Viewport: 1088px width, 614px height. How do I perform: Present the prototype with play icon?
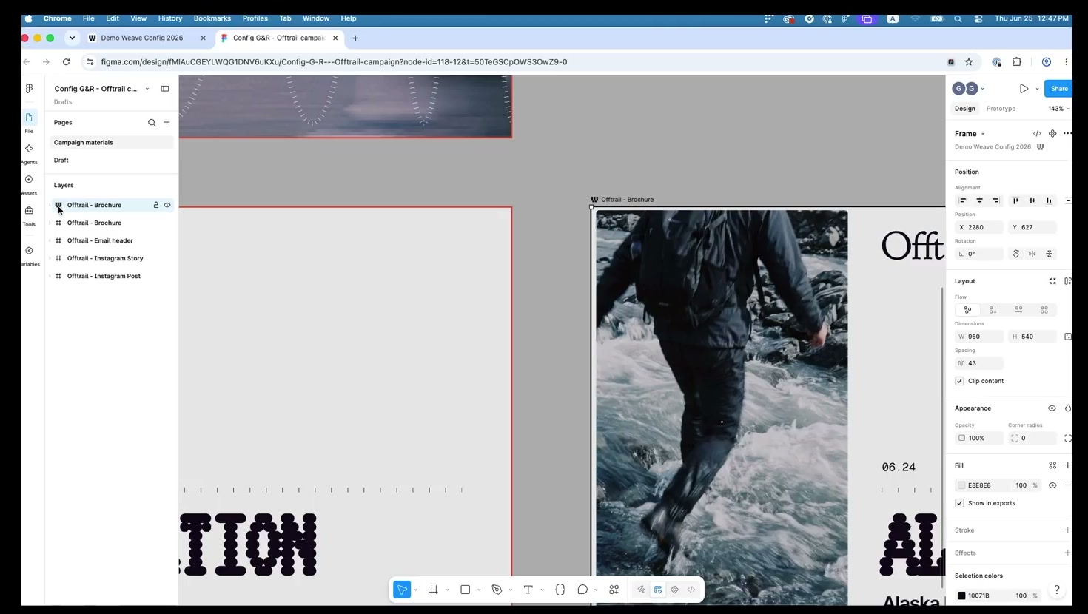[1024, 89]
